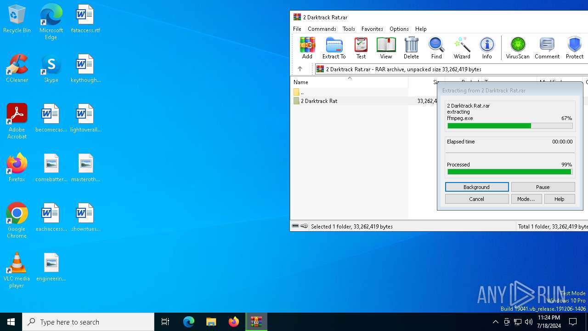Select masteroth image file on desktop
Viewport: 588px width, 331px height.
(85, 168)
